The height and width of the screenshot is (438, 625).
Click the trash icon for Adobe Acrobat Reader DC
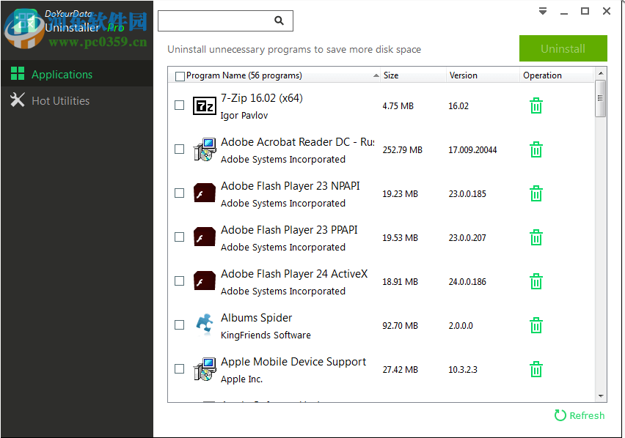536,149
